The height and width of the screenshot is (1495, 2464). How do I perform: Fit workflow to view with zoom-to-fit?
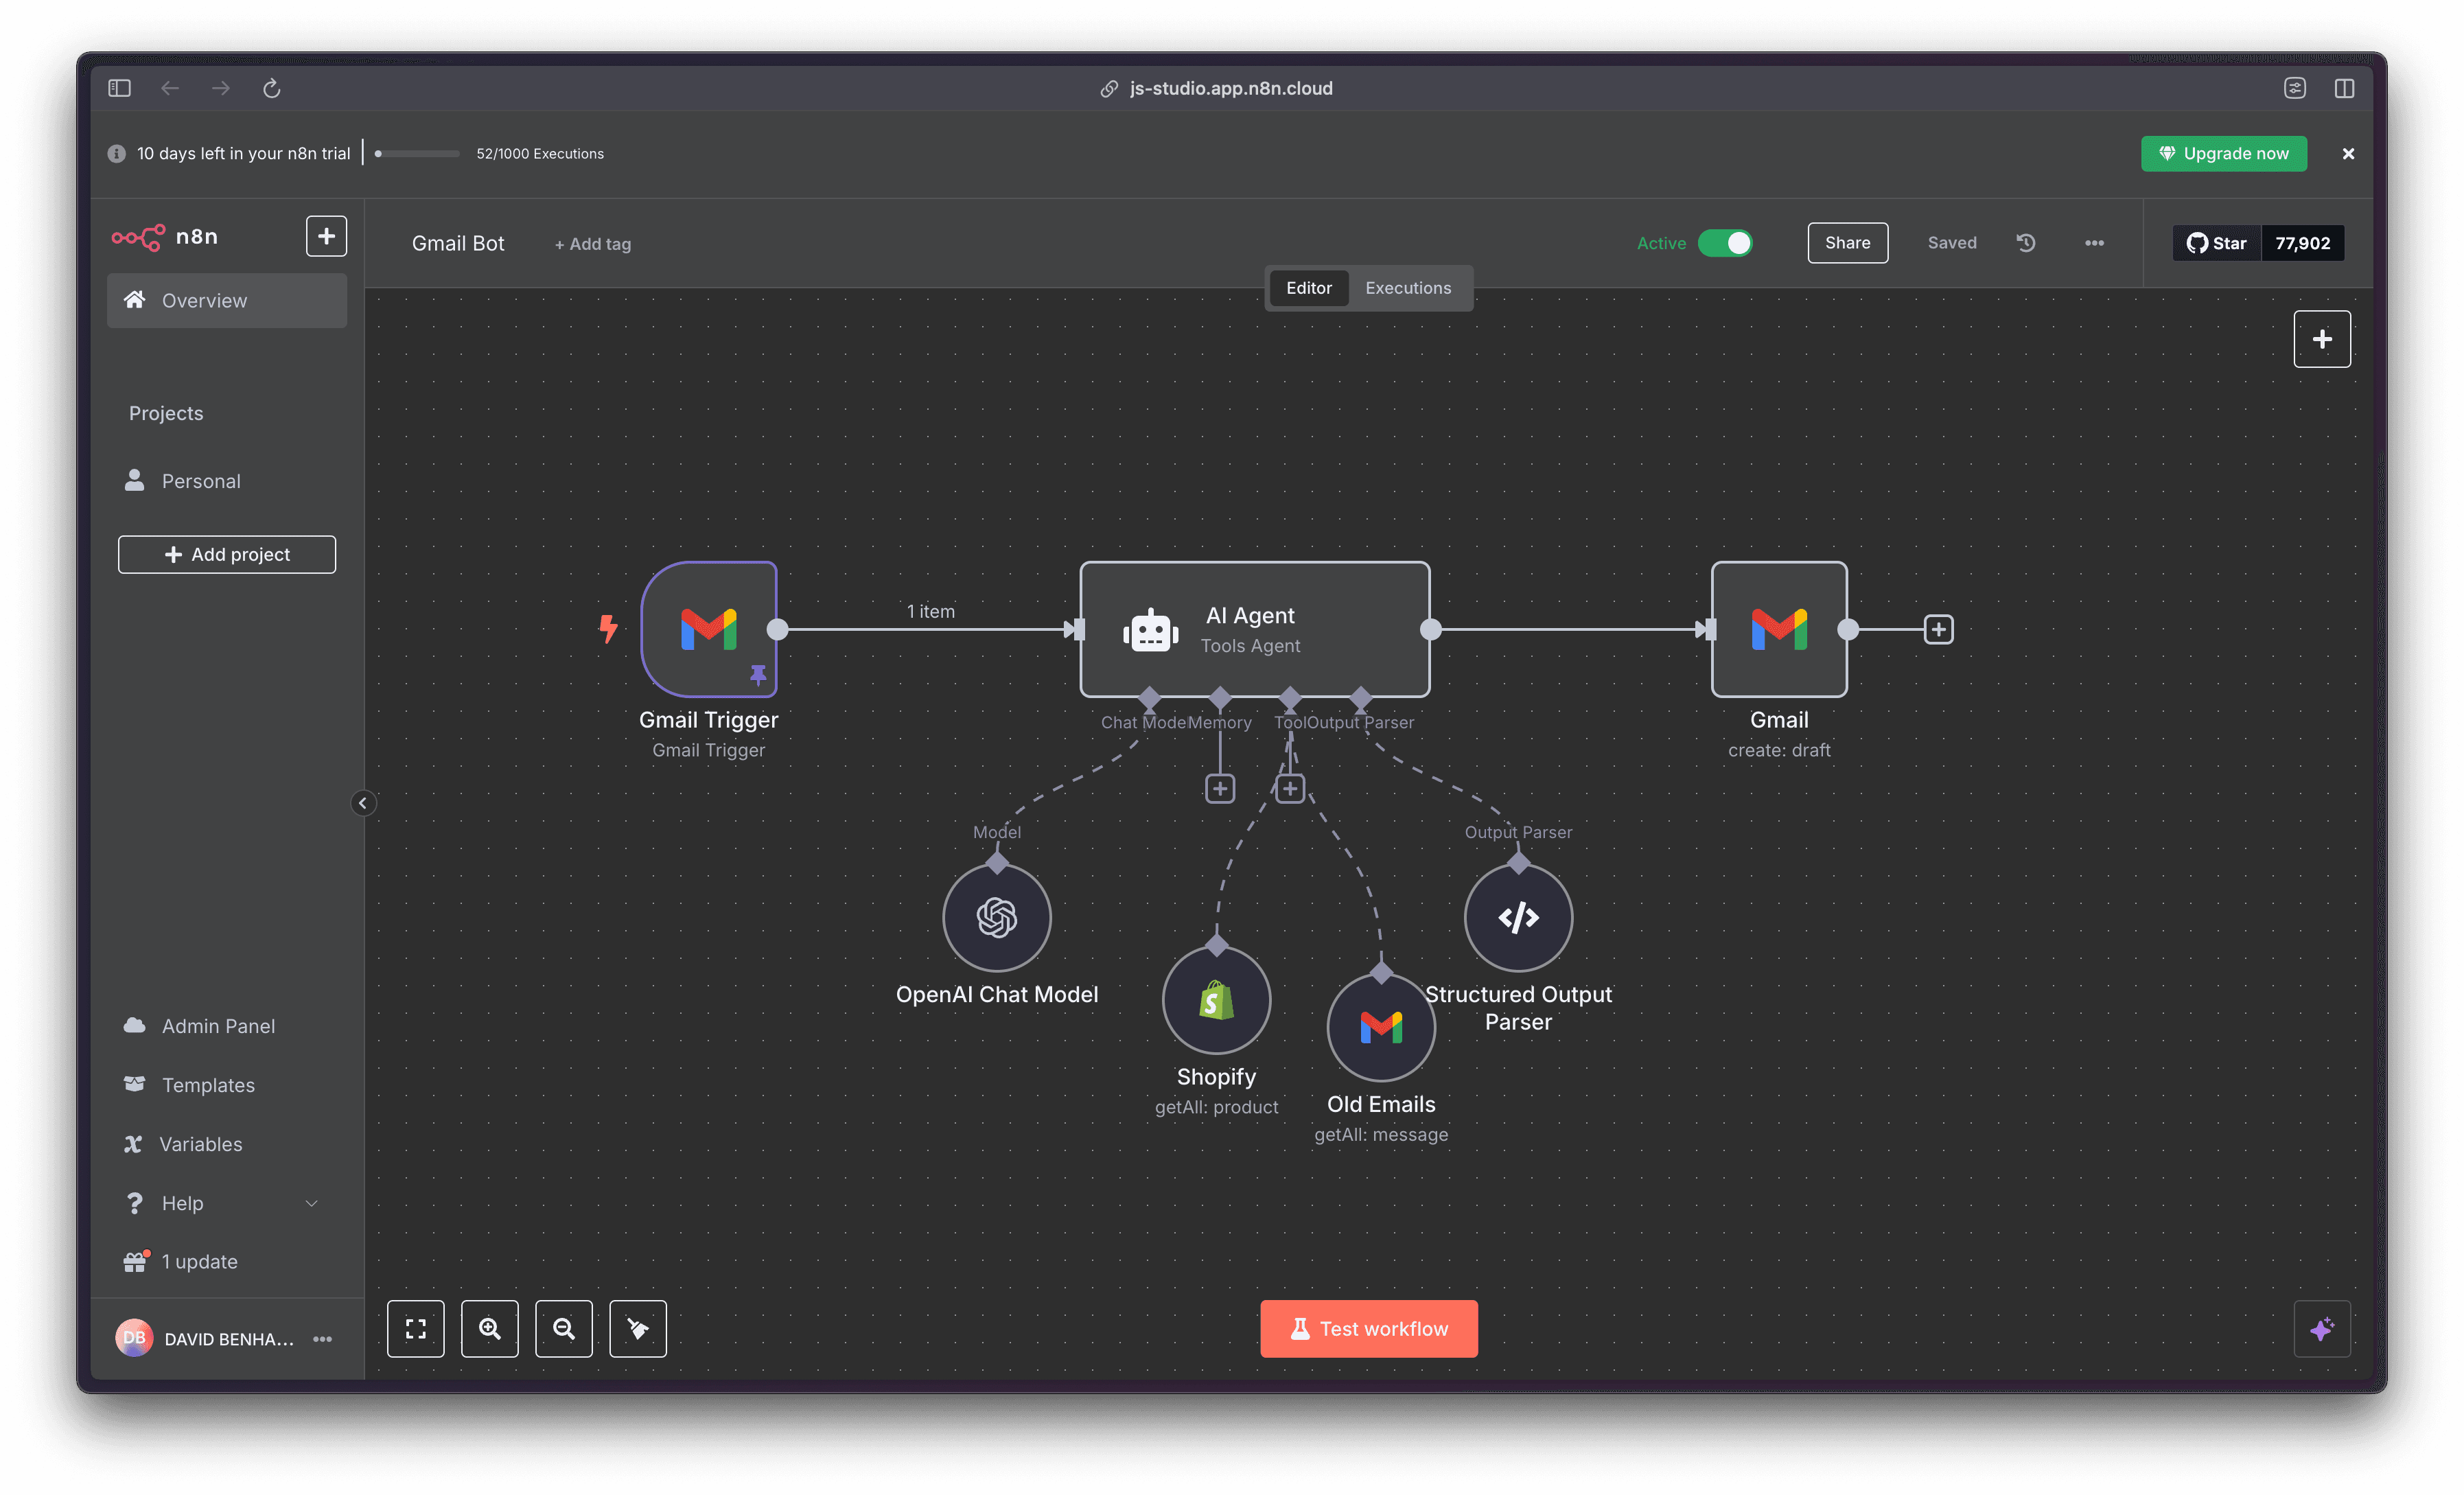point(416,1329)
